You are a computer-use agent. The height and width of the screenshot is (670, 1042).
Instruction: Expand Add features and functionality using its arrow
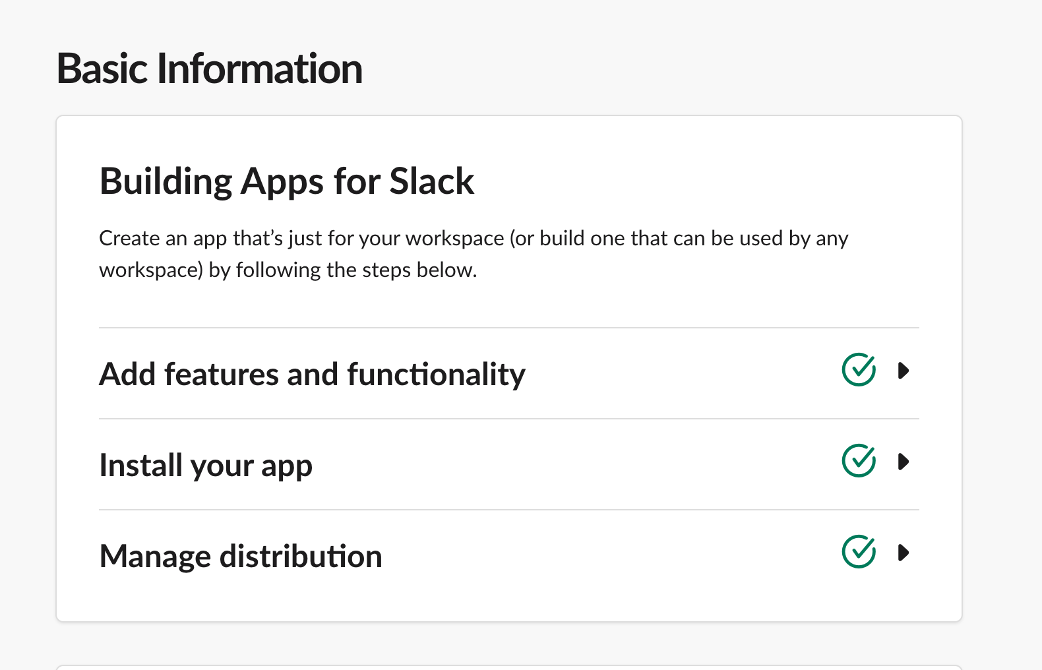(904, 371)
